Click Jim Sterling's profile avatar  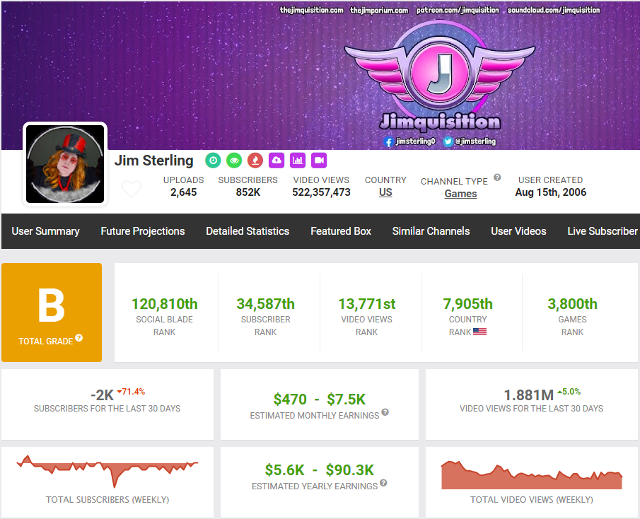[65, 164]
